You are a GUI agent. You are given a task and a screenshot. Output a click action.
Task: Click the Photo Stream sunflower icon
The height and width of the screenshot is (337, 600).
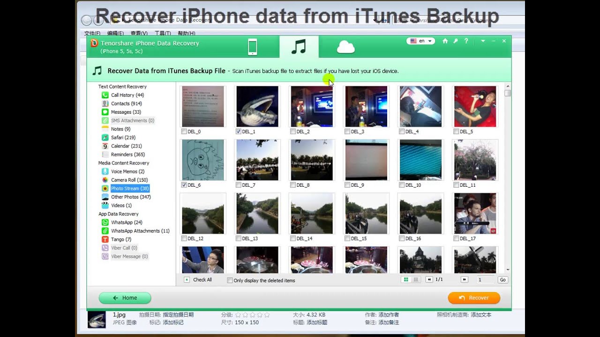point(105,188)
